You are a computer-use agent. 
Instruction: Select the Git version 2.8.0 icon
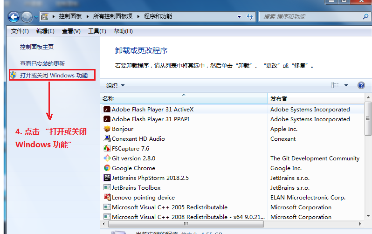(x=107, y=158)
